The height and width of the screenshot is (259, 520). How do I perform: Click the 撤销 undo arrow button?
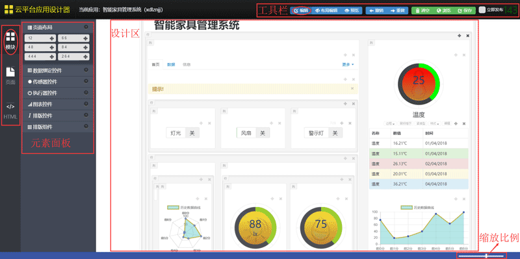point(376,10)
